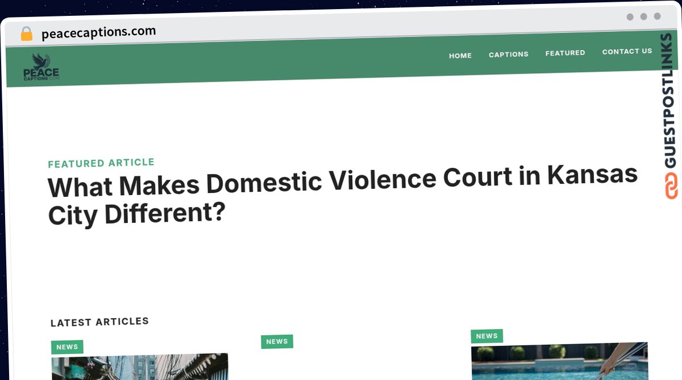
Task: Open the street scene article thumbnail
Action: (140, 367)
